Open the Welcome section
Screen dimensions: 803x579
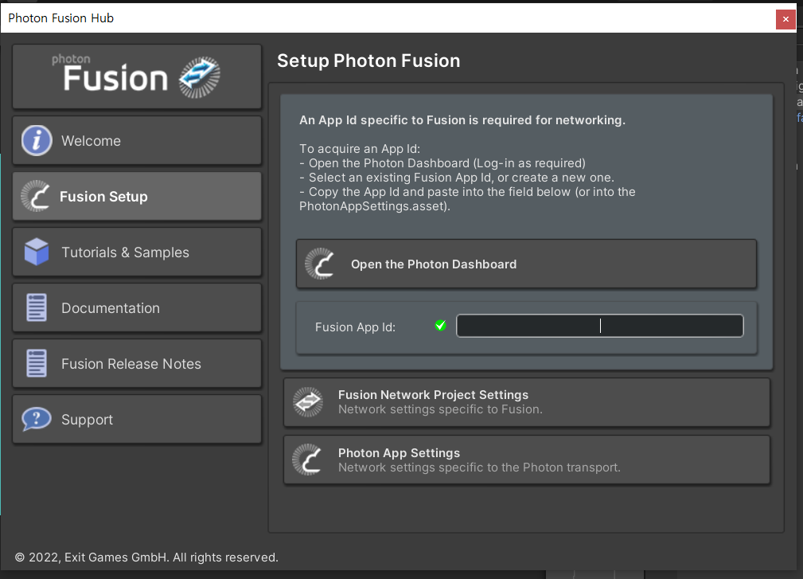[137, 140]
